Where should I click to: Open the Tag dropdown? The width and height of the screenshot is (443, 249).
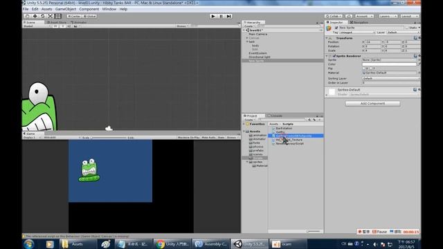[357, 33]
